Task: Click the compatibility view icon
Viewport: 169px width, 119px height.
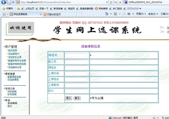Action: pyautogui.click(x=111, y=2)
